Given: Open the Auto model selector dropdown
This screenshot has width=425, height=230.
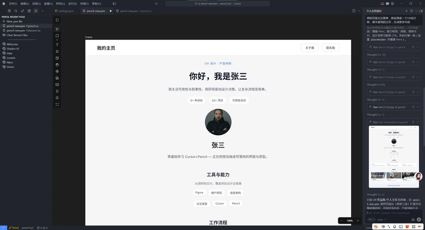Looking at the screenshot, I should coord(381,219).
